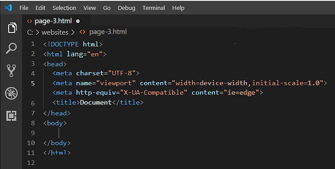This screenshot has width=335, height=169.
Task: Open the Go menu
Action: click(x=107, y=8)
